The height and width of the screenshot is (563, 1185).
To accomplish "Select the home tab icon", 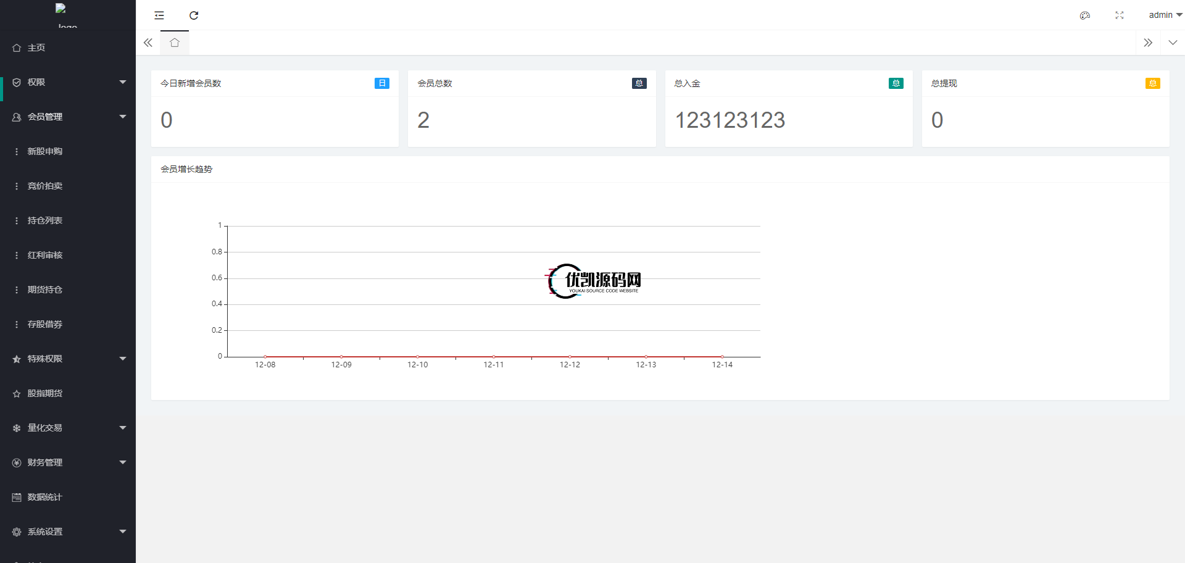I will [175, 43].
